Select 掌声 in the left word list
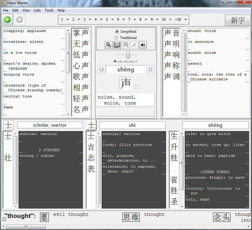252x230 pixels. [80, 33]
